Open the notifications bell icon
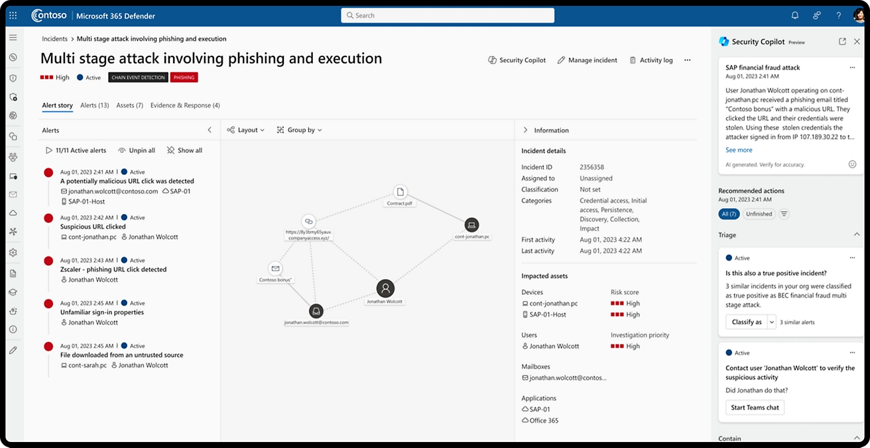The image size is (870, 448). (x=795, y=15)
